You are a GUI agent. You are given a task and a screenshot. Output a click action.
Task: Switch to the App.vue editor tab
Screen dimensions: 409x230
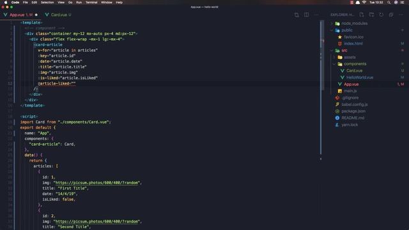point(21,15)
